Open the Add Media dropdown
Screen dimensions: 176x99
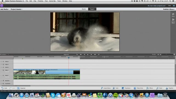click(x=5, y=9)
